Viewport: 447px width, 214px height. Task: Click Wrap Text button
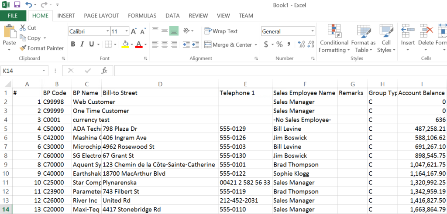221,31
